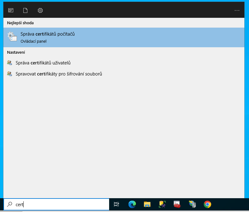Open Správa certifikátů uživatelů result
This screenshot has width=249, height=212.
coord(43,63)
